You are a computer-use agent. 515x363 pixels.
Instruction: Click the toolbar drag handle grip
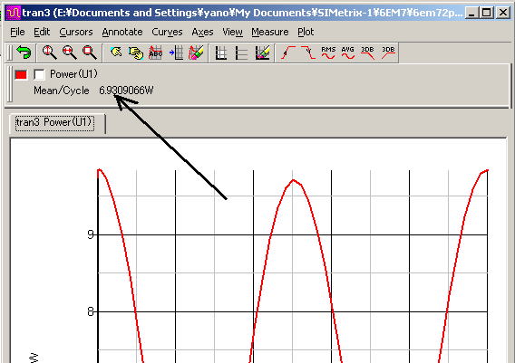tap(10, 53)
